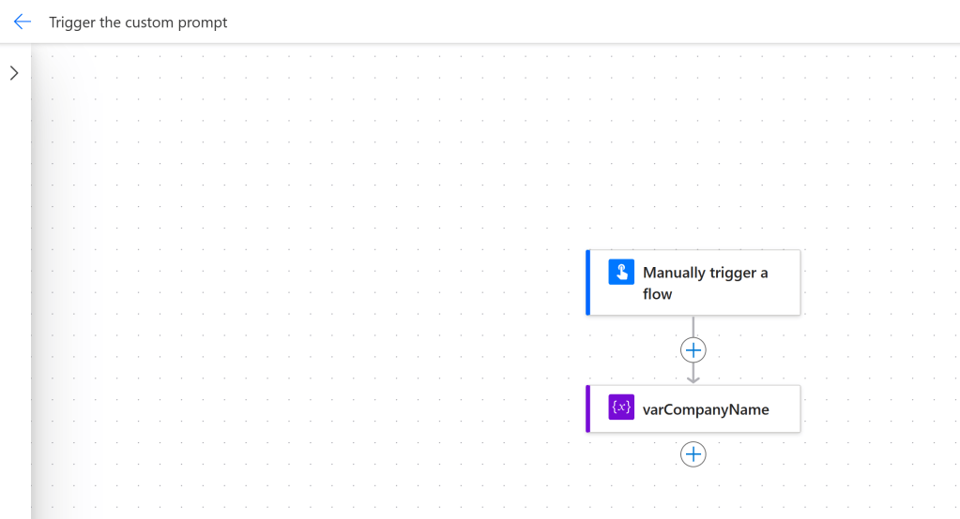
Task: Click the hand icon on the manual trigger card
Action: click(621, 273)
